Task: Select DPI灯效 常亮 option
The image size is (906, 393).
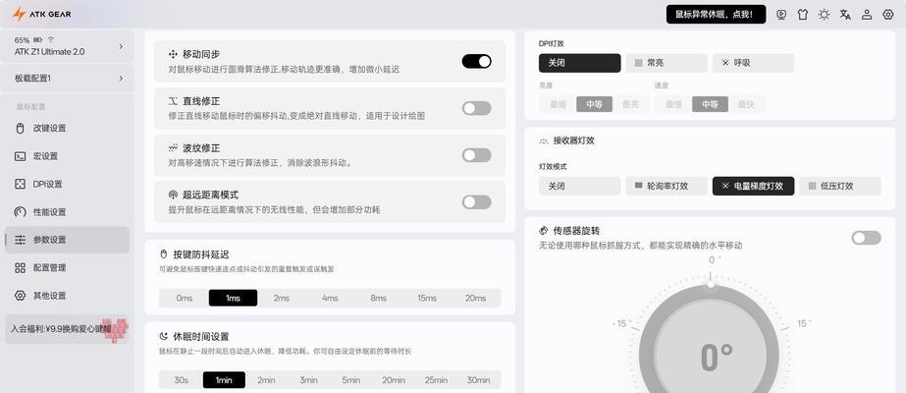Action: coord(666,63)
